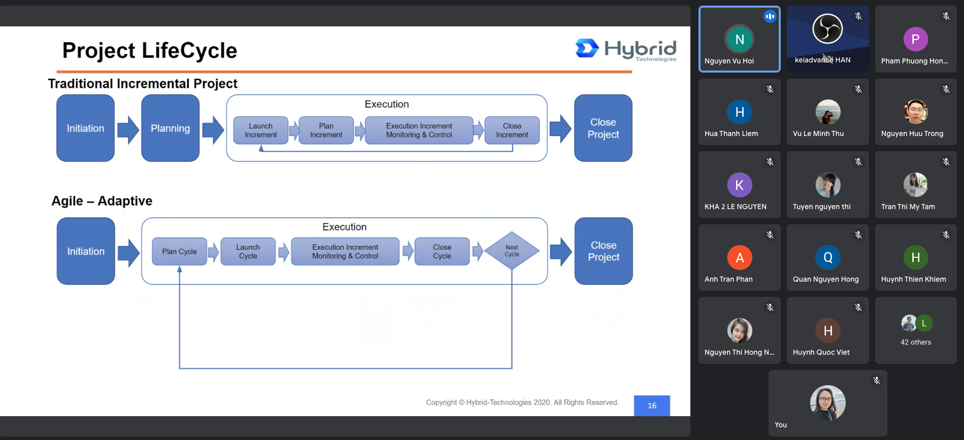
Task: Click muted mic icon on Vu Le Minh Thu tile
Action: click(858, 89)
